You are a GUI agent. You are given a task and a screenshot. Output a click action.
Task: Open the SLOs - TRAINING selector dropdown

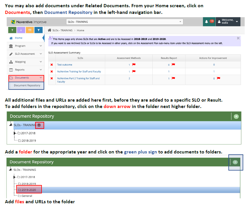pos(125,22)
